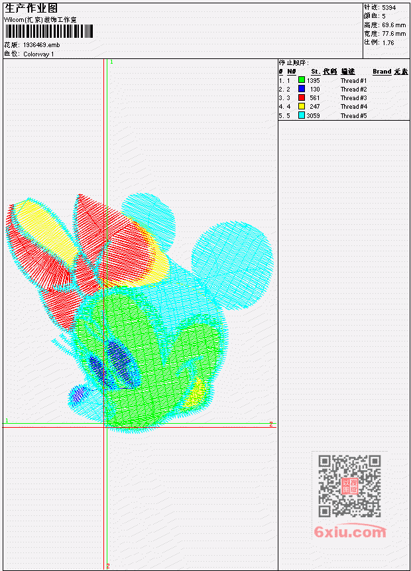
Task: Click the green '1' marker at the vertical axis's top
Action: click(x=111, y=62)
